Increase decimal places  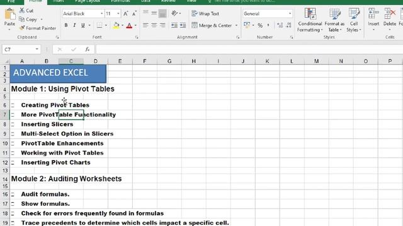tap(280, 25)
